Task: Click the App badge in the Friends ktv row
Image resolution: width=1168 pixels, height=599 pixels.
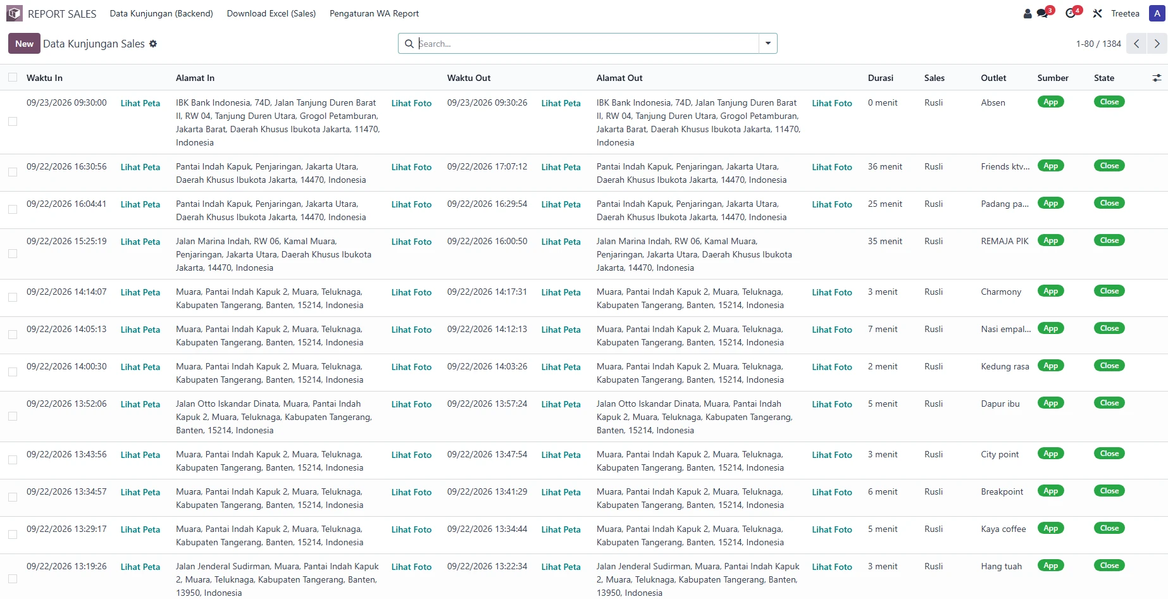Action: (x=1050, y=166)
